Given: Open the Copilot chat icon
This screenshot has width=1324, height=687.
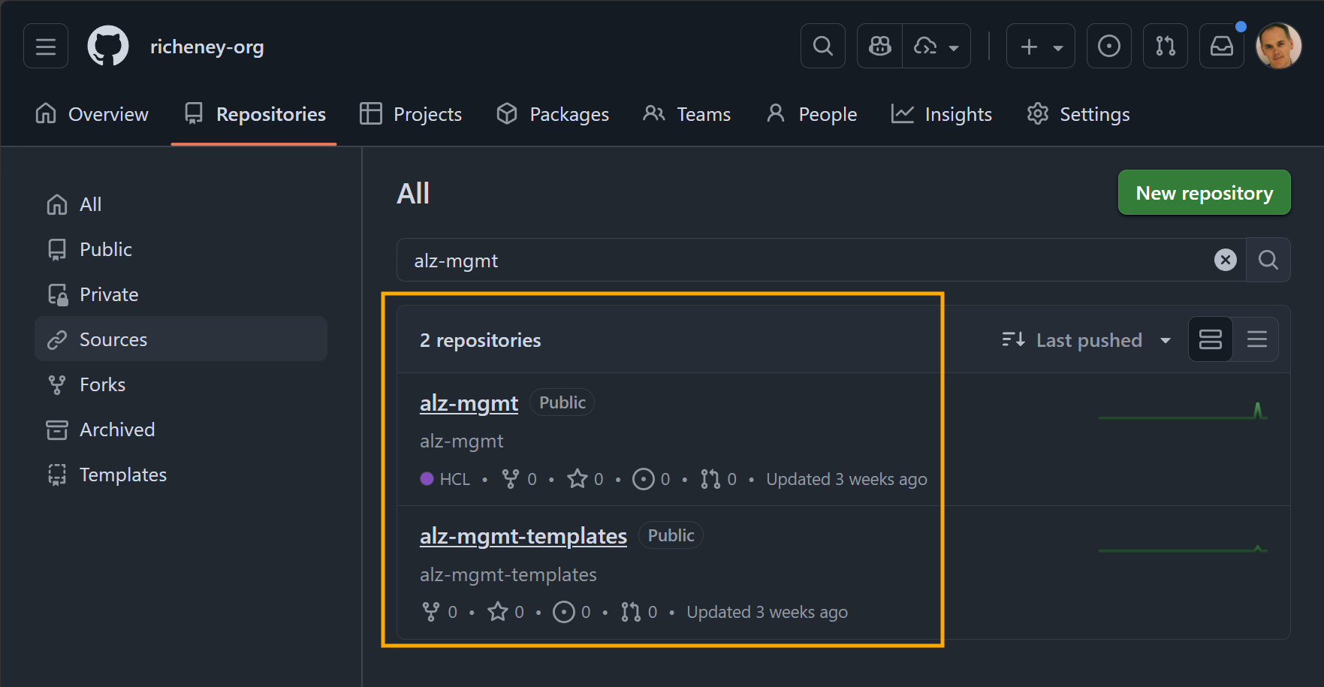Looking at the screenshot, I should tap(879, 47).
